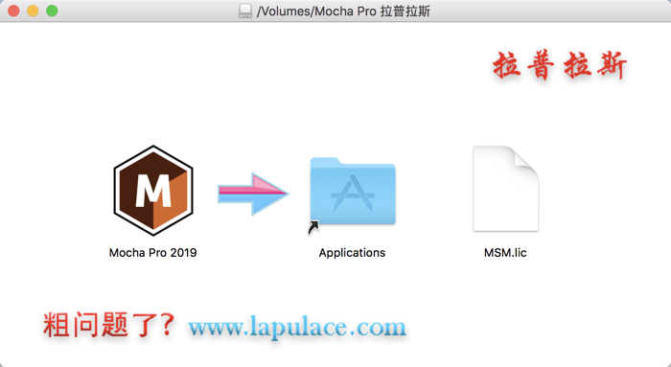Zoom the window with green button
Viewport: 671px width, 367px height.
pyautogui.click(x=52, y=11)
